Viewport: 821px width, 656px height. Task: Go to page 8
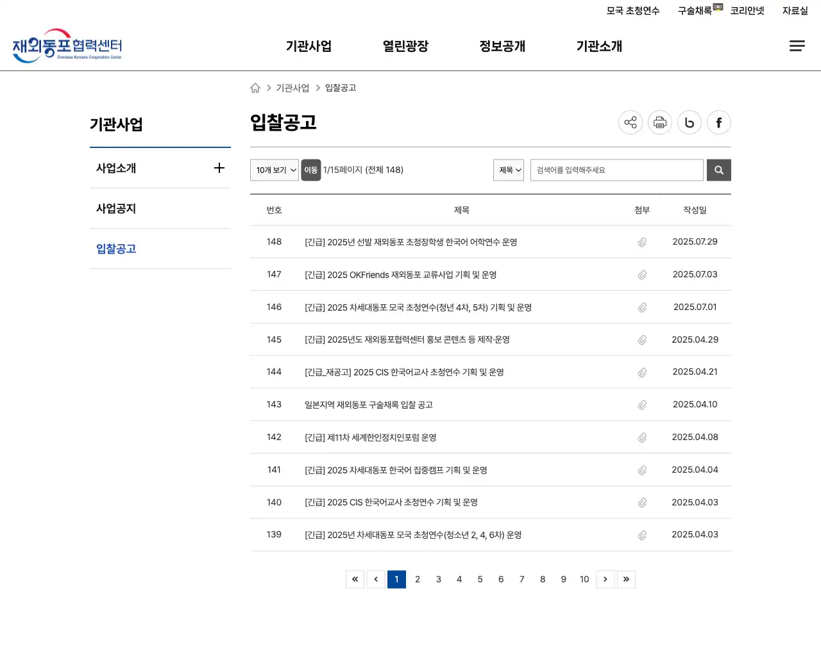click(x=543, y=579)
